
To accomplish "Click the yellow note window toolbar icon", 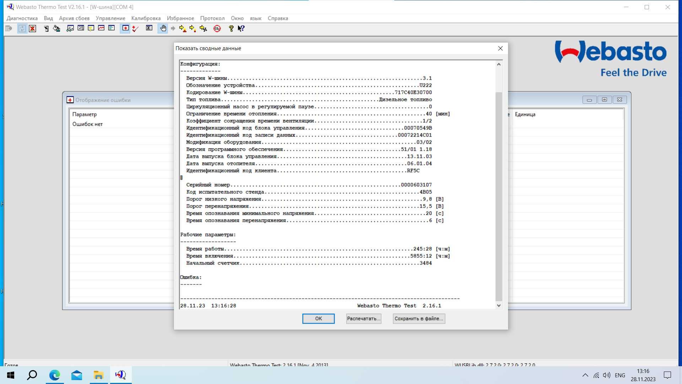I will (x=91, y=28).
